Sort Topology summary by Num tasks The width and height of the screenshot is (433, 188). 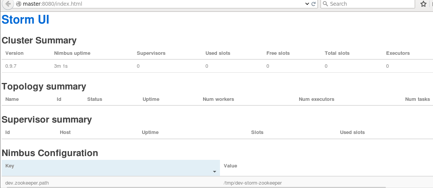(x=417, y=99)
